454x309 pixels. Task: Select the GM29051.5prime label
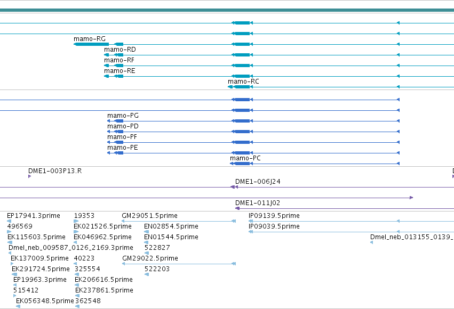(x=150, y=216)
